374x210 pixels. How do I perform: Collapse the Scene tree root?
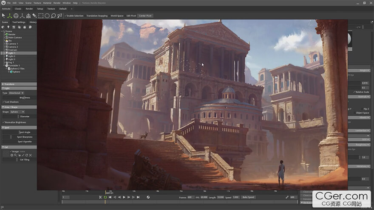pyautogui.click(x=2, y=31)
